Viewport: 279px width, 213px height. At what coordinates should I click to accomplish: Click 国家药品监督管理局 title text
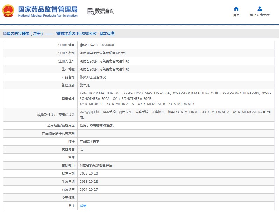click(x=48, y=9)
